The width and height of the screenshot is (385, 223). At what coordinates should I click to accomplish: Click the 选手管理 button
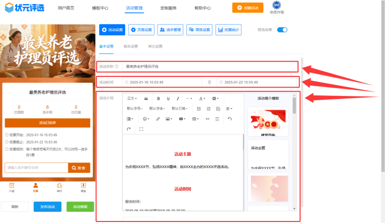170,30
